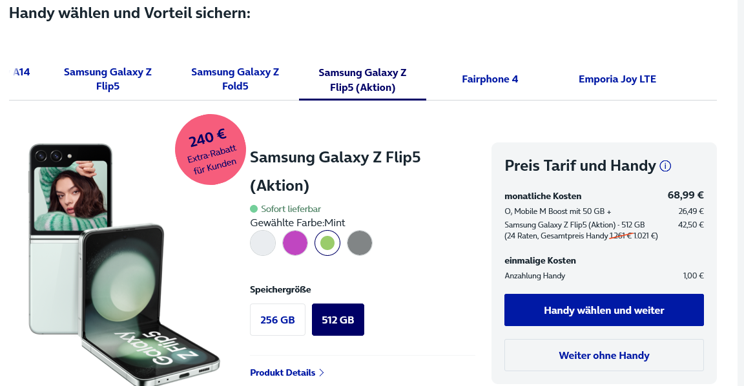
Task: Choose 512 GB storage size
Action: point(338,320)
